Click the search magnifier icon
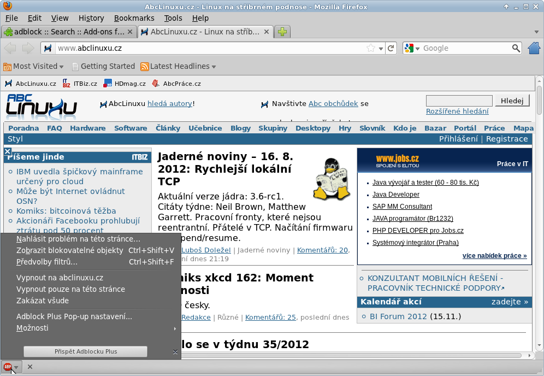Image resolution: width=544 pixels, height=376 pixels. (516, 48)
